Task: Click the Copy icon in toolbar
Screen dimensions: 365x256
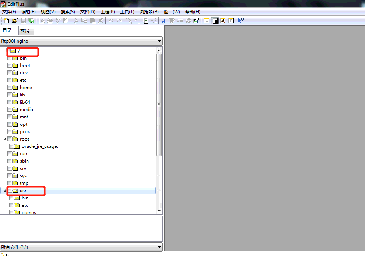Action: coord(84,21)
